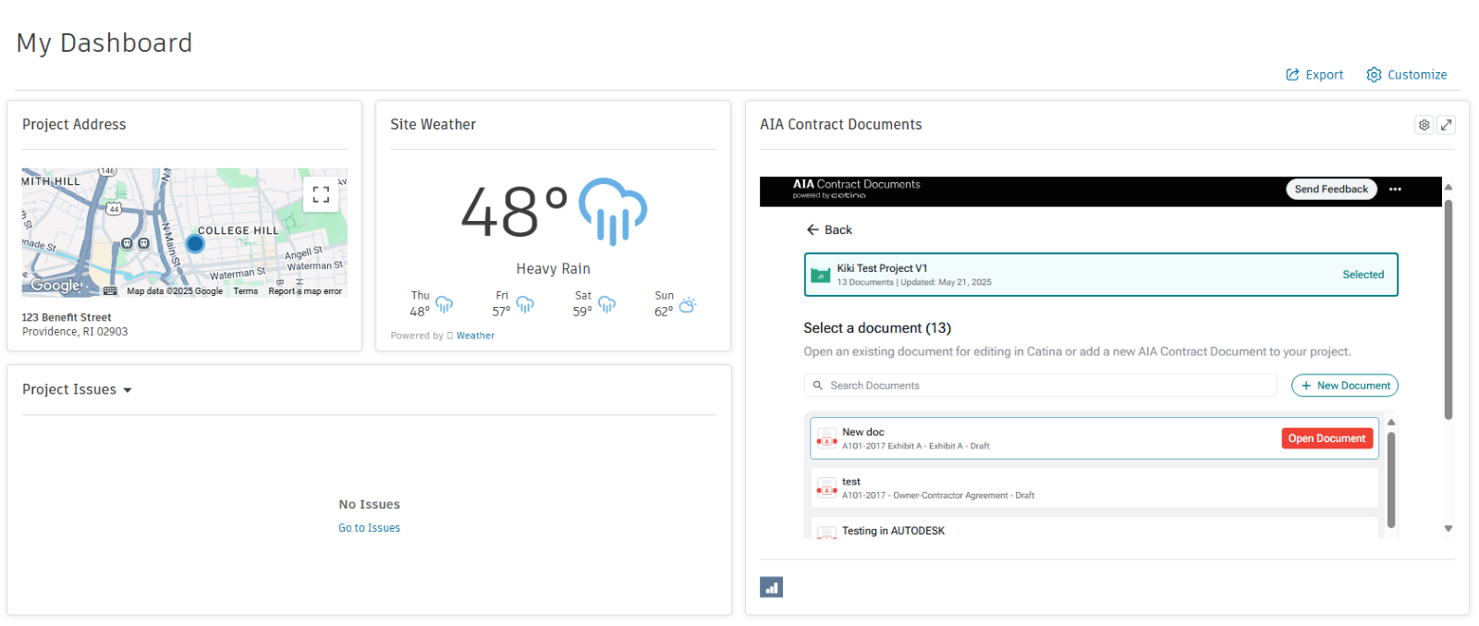This screenshot has width=1479, height=626.
Task: Click the chart icon below AIA panel
Action: (771, 587)
